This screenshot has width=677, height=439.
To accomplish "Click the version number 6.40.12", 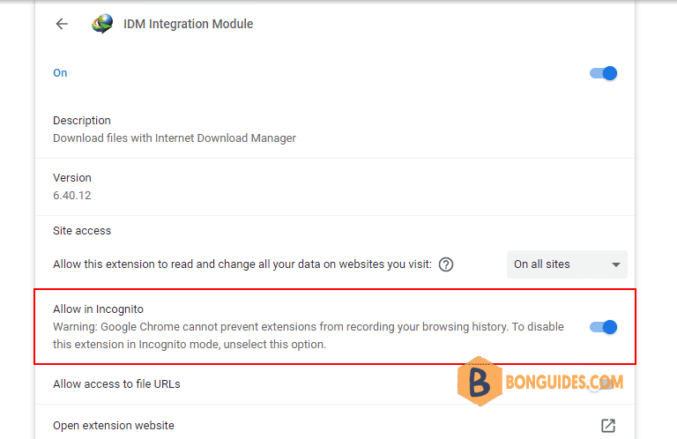I will click(x=72, y=196).
